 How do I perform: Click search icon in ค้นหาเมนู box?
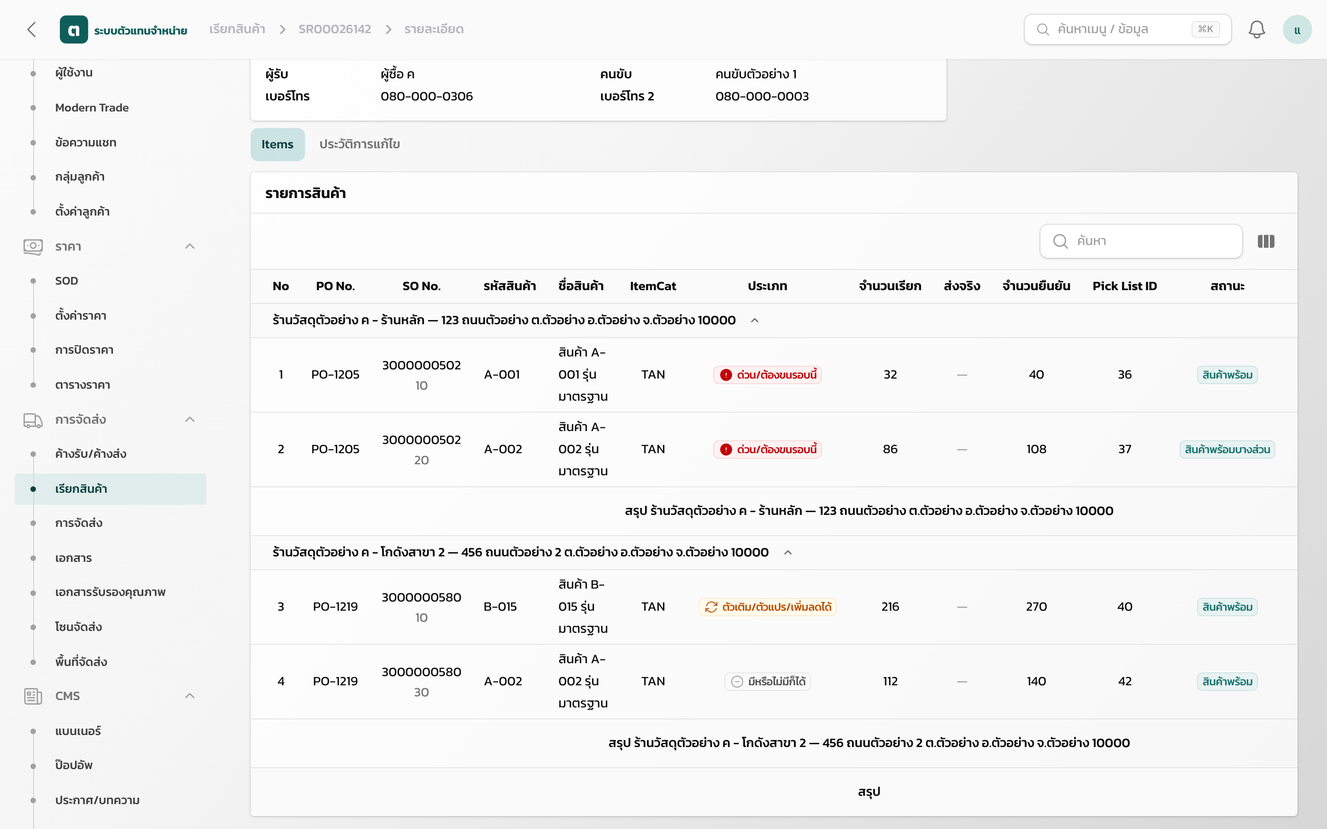pos(1043,29)
